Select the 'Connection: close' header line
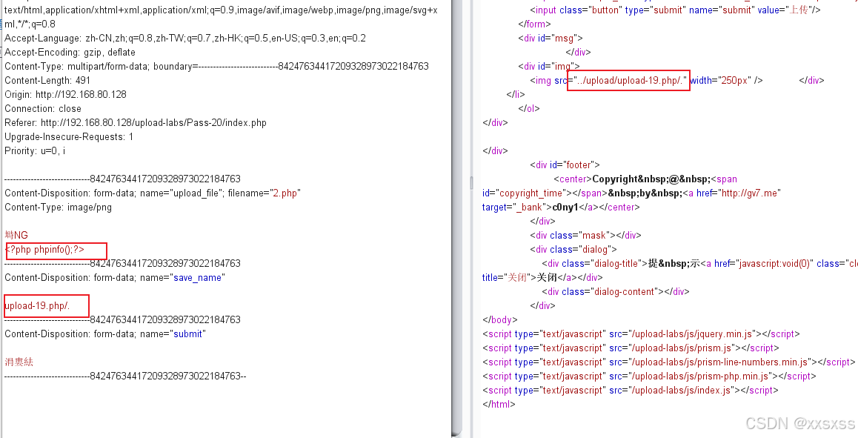The width and height of the screenshot is (858, 438). (x=43, y=109)
